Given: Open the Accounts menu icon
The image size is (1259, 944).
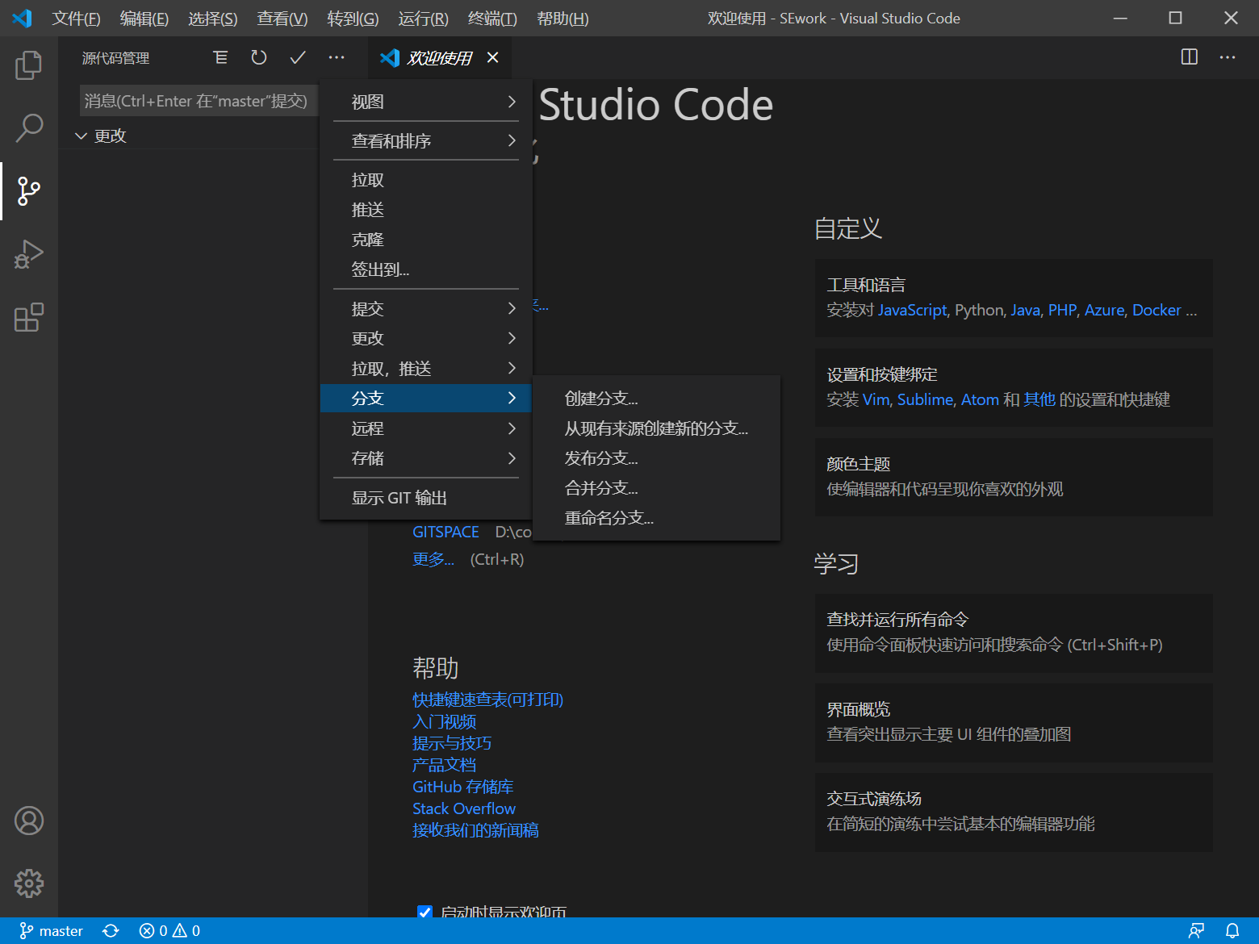Looking at the screenshot, I should coord(29,821).
